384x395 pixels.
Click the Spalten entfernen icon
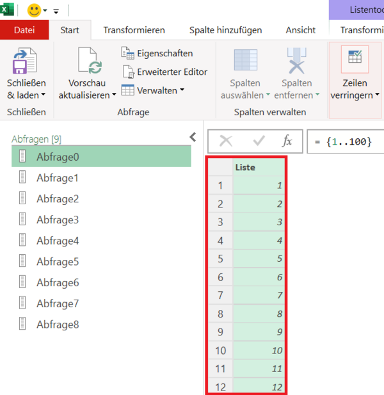(296, 60)
